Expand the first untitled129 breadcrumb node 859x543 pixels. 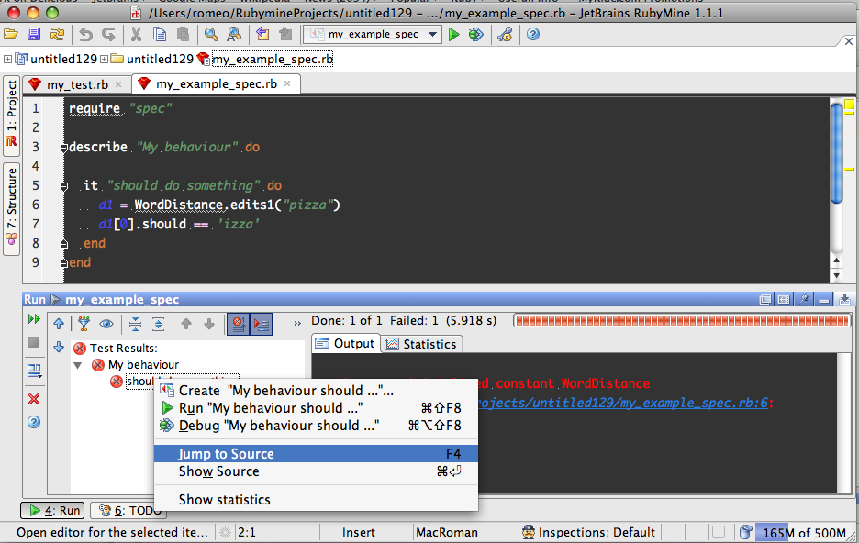tap(7, 59)
